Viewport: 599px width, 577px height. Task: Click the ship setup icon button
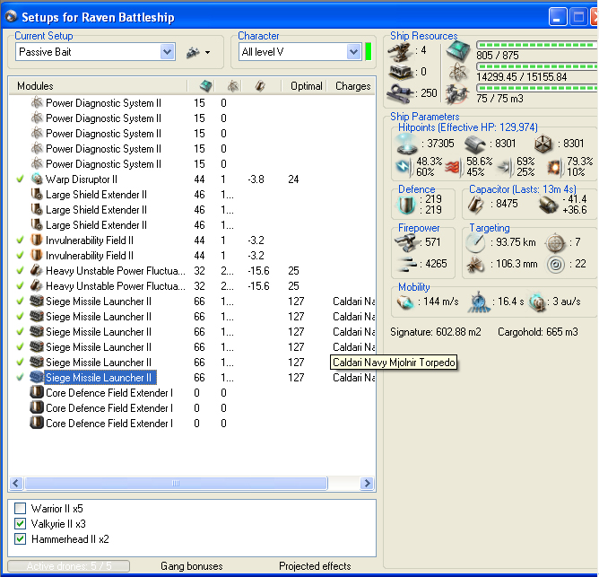click(x=193, y=52)
